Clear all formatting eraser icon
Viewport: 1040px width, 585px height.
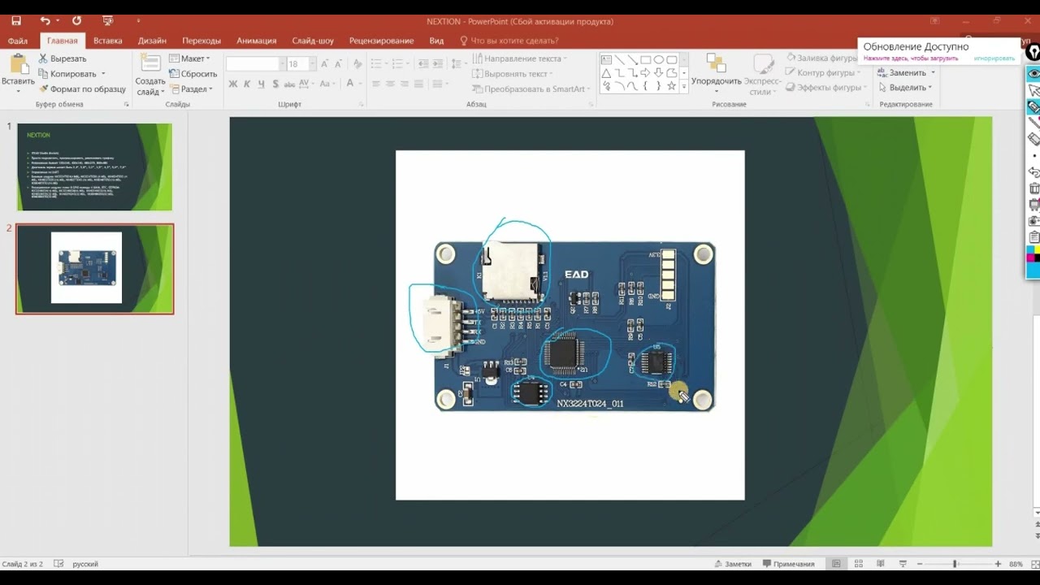(x=358, y=63)
